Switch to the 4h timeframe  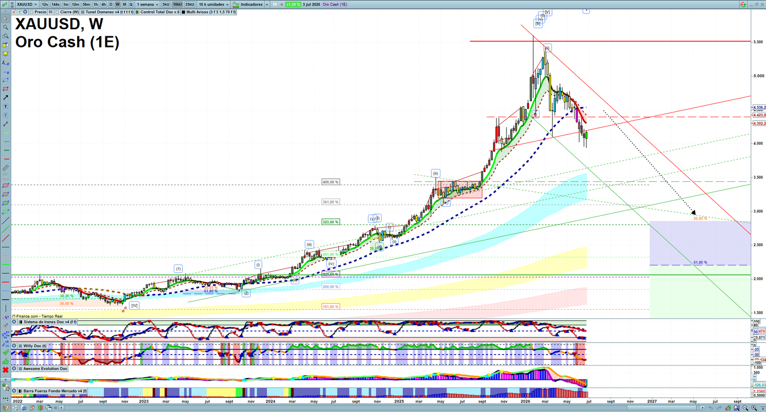point(103,4)
